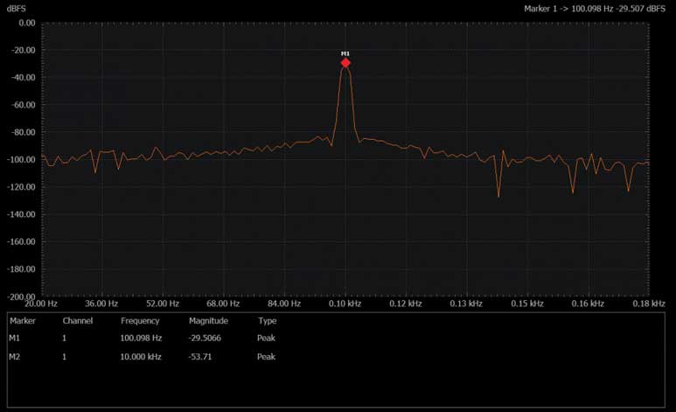Click the Channel column header
This screenshot has height=412, width=676.
tap(76, 321)
